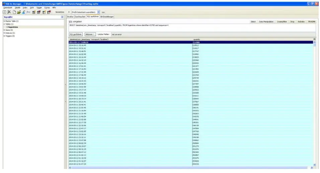Click the Select SQL template button

253,22
